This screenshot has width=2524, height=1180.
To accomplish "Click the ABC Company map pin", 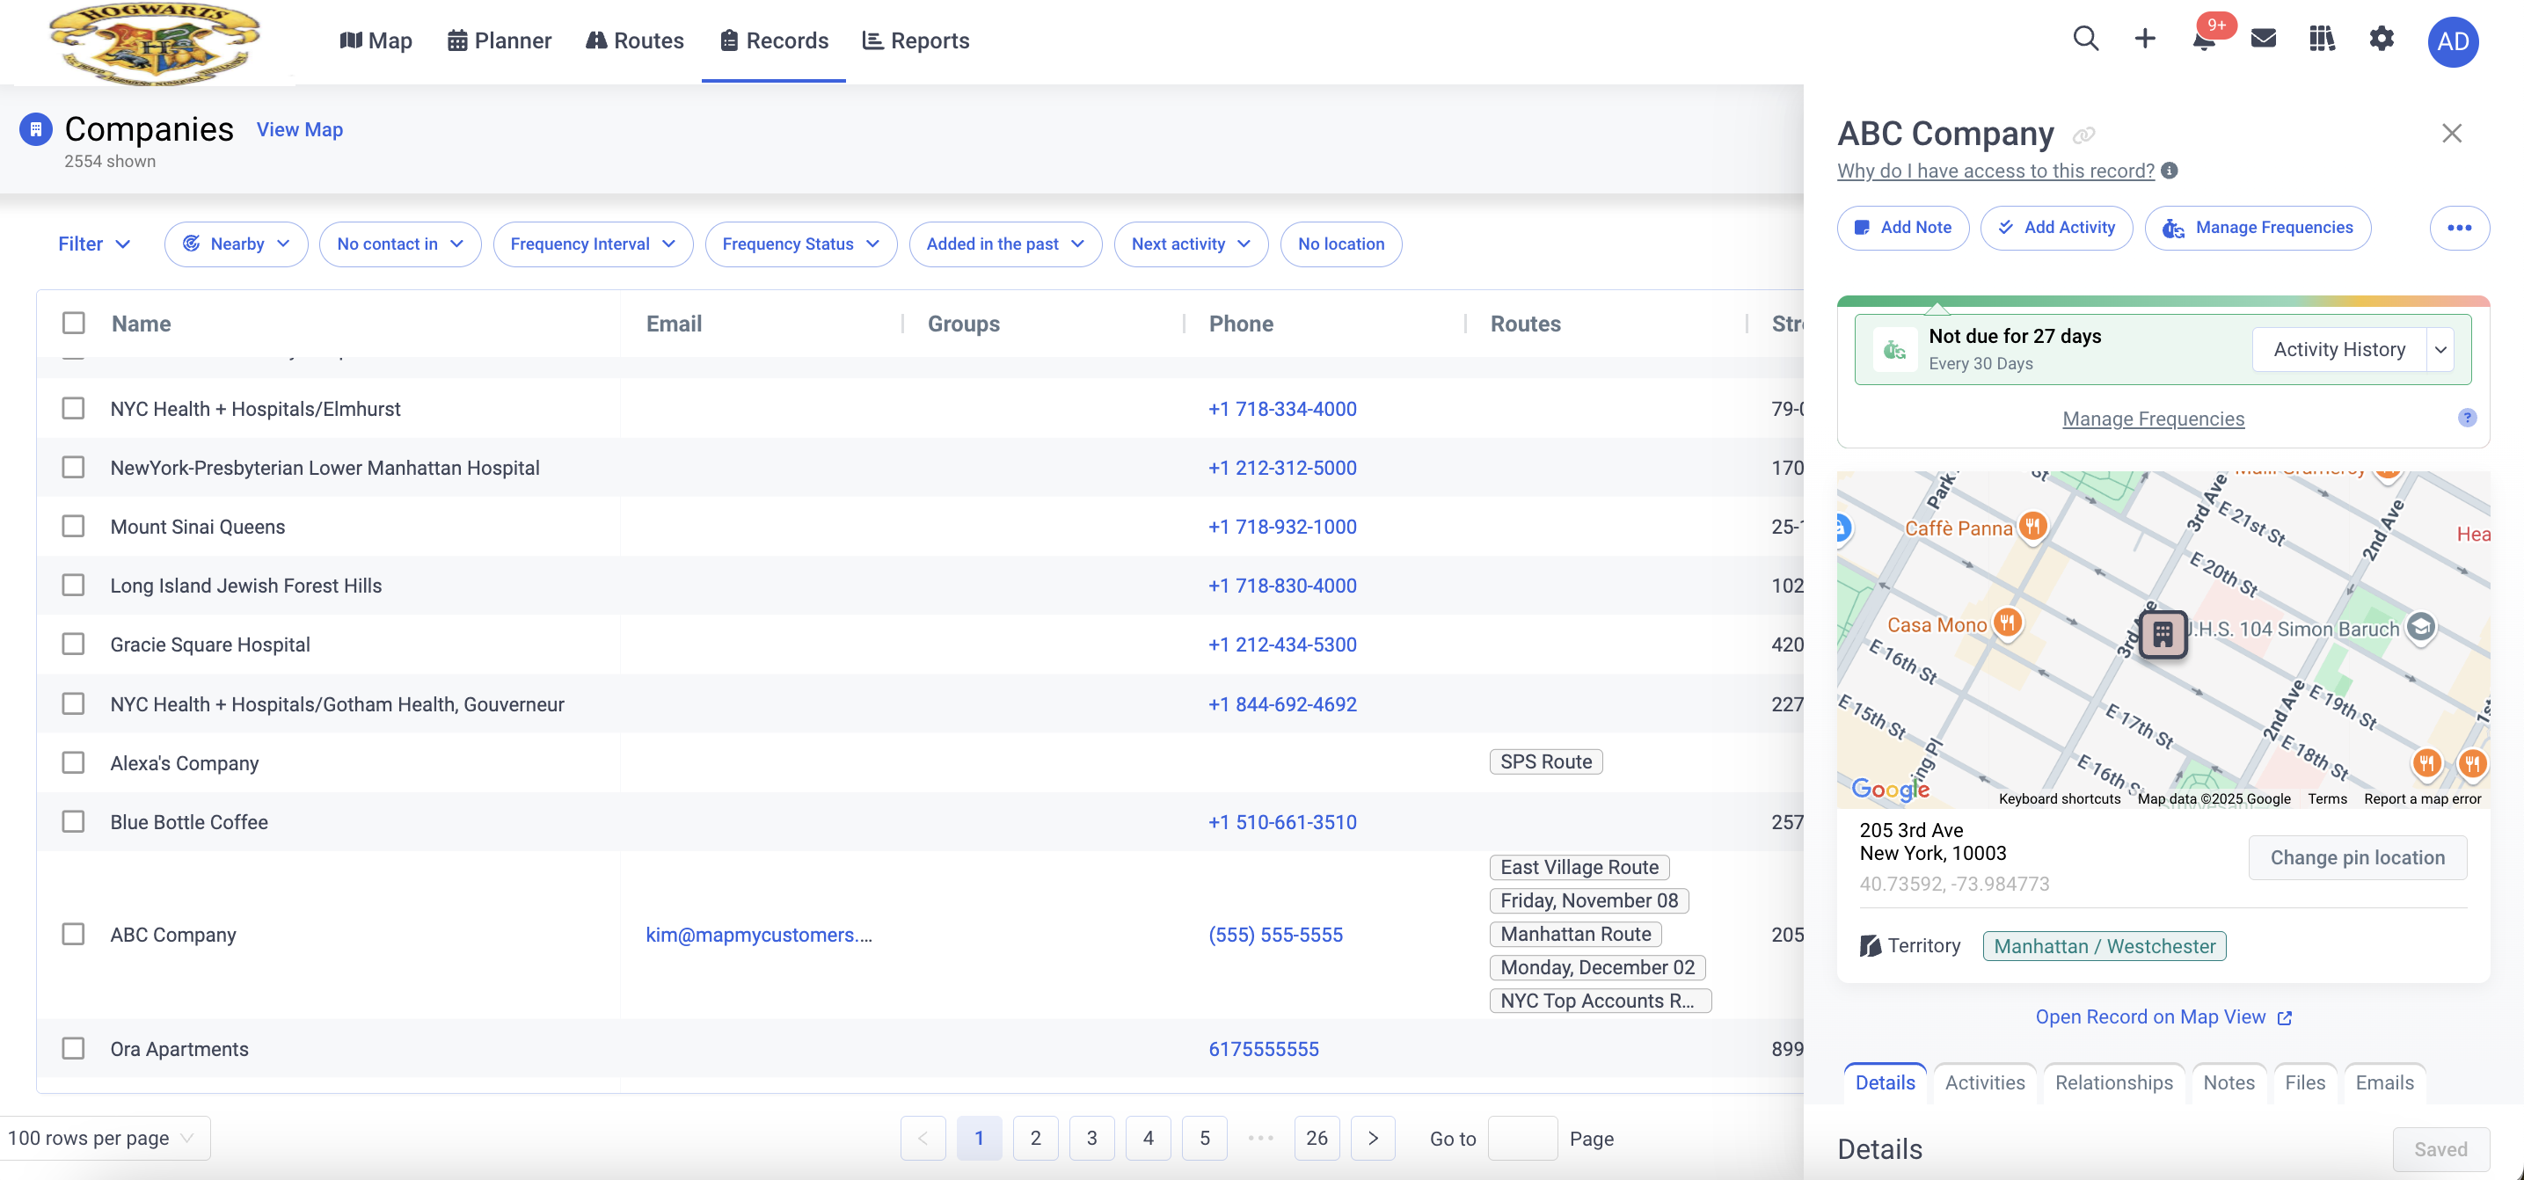I will click(2163, 635).
